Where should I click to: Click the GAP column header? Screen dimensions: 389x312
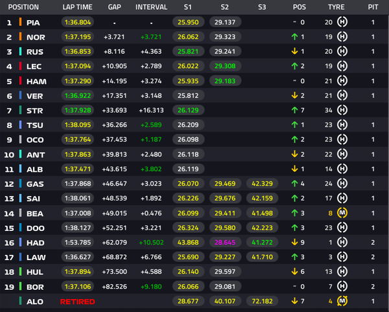coord(114,7)
